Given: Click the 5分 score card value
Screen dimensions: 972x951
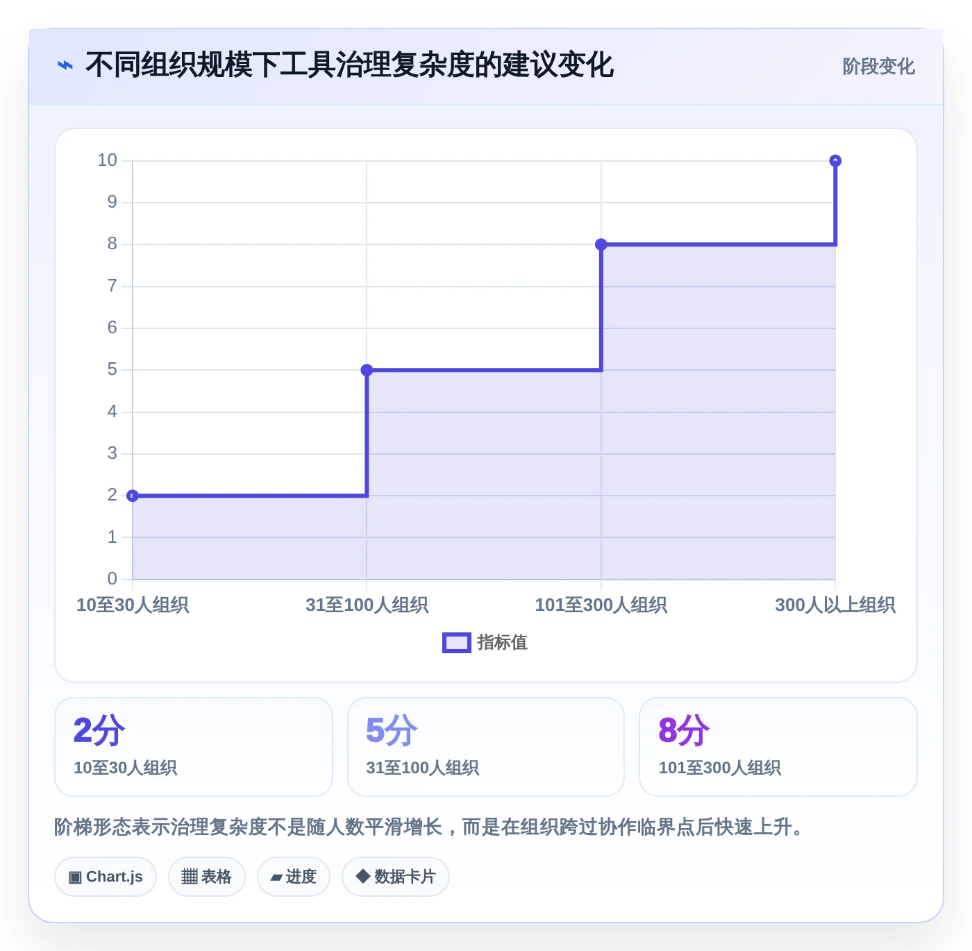Looking at the screenshot, I should (x=392, y=730).
